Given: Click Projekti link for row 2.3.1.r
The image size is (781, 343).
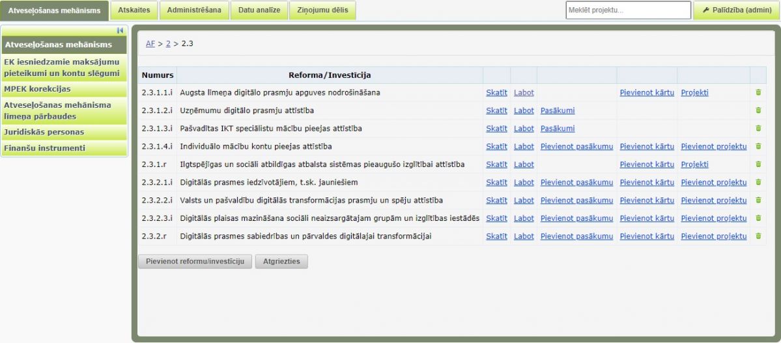Looking at the screenshot, I should pyautogui.click(x=694, y=164).
